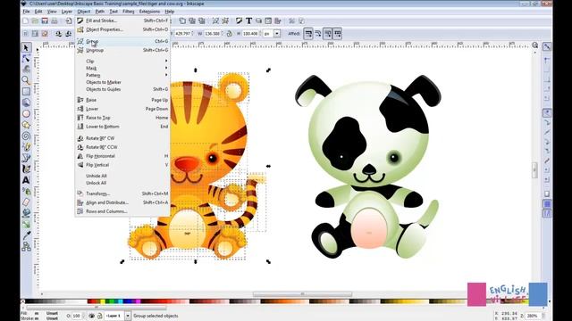Select the Spray tool
Screen dimensions: 572x321
26,191
